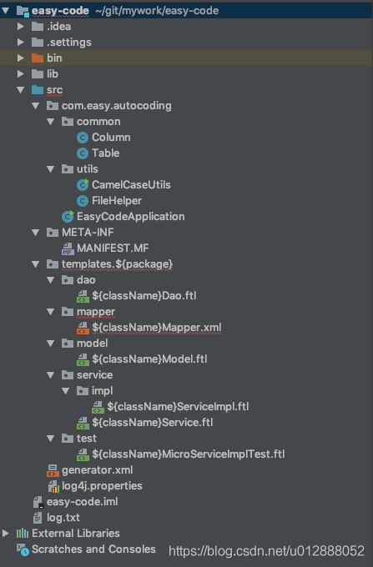Open the blog.csdn.net watermark link

[x=266, y=551]
